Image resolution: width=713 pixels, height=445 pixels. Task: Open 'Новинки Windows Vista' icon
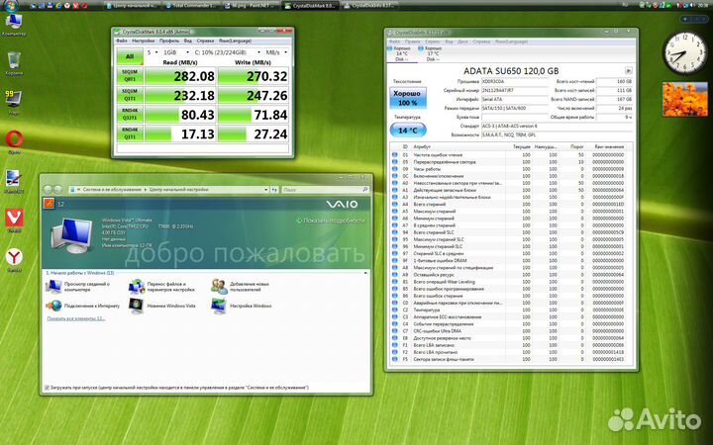tap(137, 306)
